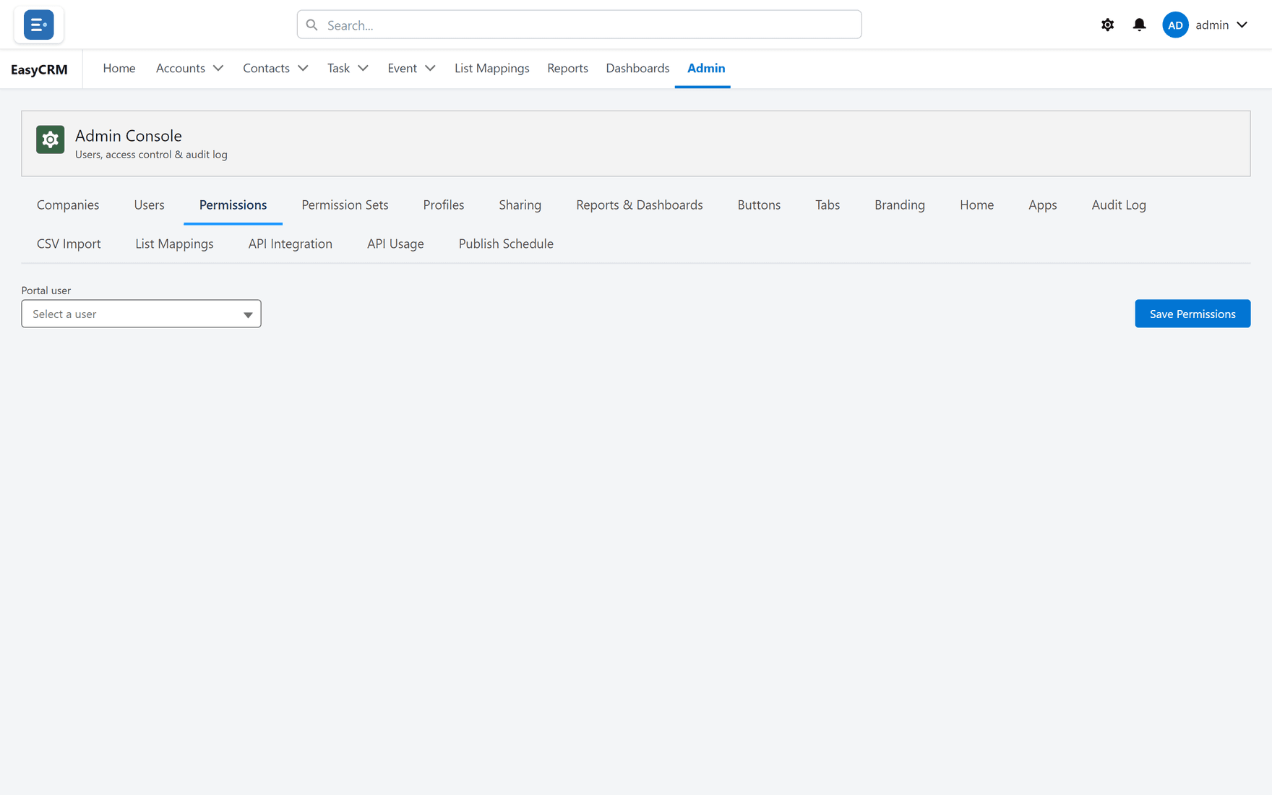
Task: Open Reports in the top navigation
Action: [x=567, y=68]
